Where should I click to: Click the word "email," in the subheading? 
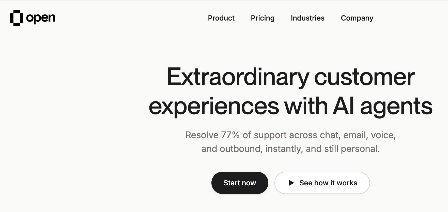point(356,135)
